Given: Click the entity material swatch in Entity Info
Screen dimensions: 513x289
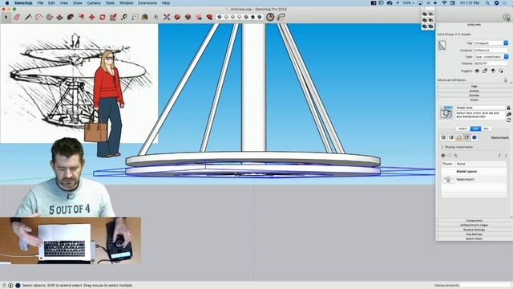Looking at the screenshot, I should coord(442,45).
